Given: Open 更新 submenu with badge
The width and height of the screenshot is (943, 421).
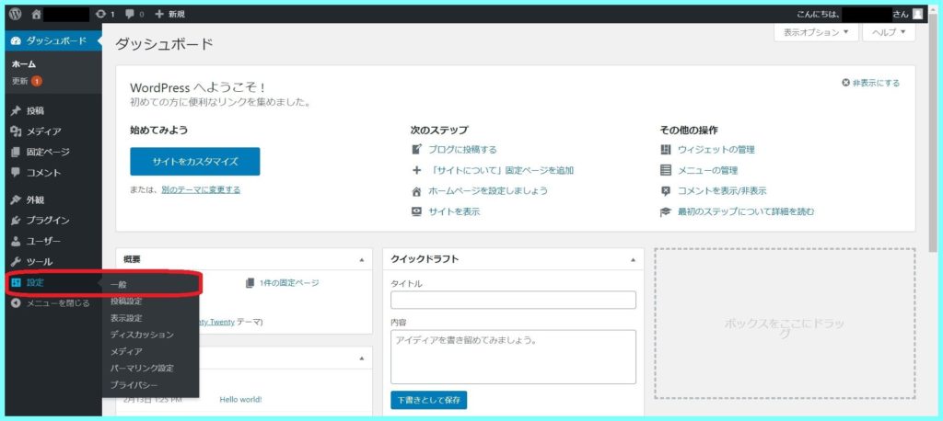Looking at the screenshot, I should (27, 81).
